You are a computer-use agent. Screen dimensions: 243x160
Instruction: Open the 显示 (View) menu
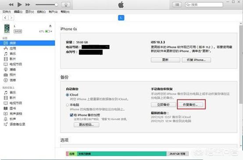pos(29,12)
